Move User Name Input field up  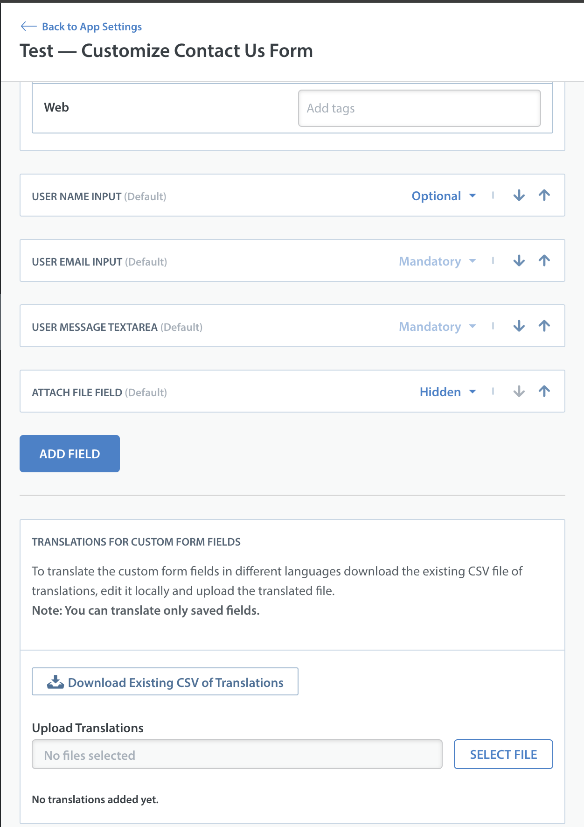544,195
